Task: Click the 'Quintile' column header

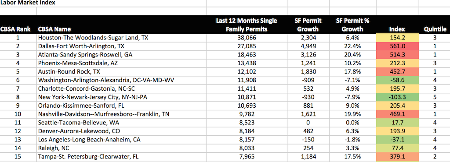Action: tap(435, 29)
